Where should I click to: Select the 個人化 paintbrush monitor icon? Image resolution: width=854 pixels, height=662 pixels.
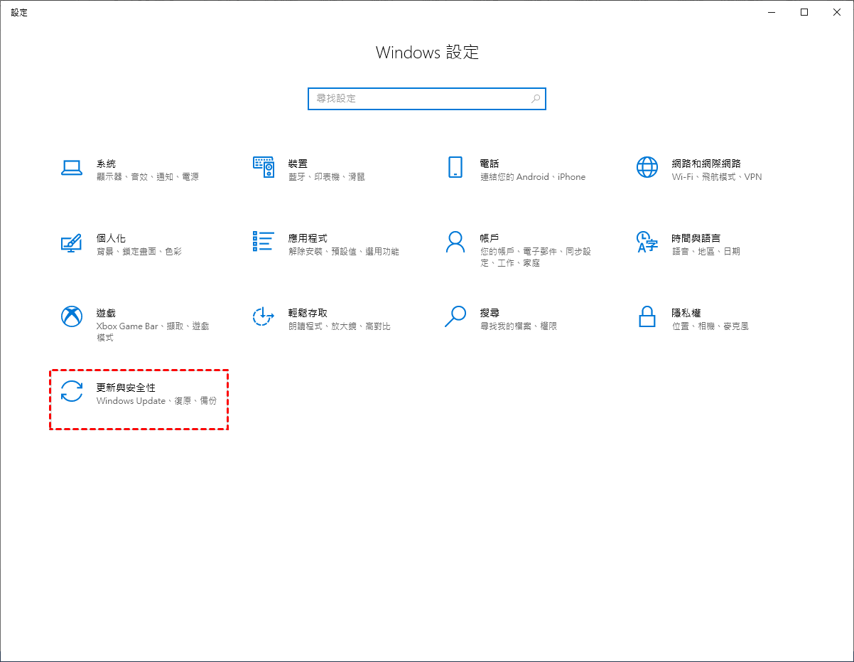click(72, 242)
